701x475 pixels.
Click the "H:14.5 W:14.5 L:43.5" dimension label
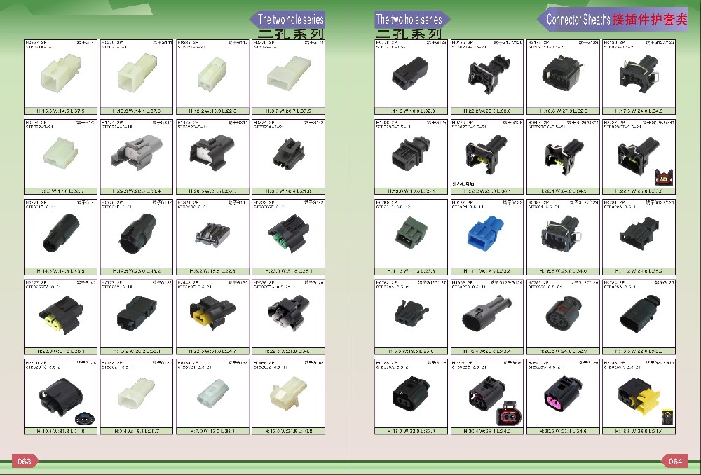60,271
